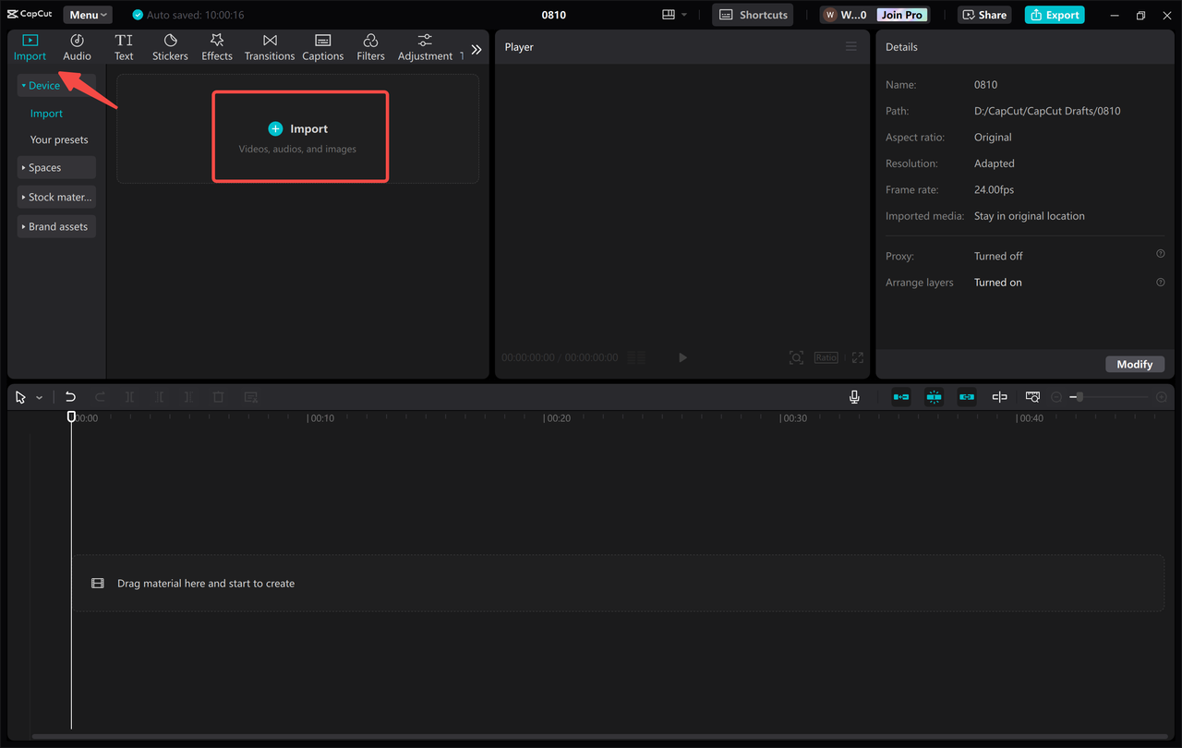Click the Path value D:/CapCut/CapCut Drafts/0810
The height and width of the screenshot is (748, 1182).
(1047, 111)
